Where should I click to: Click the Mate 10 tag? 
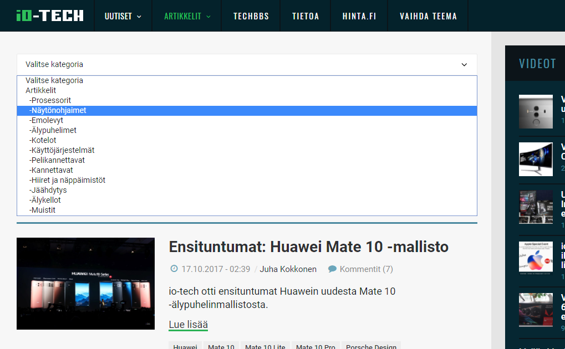(x=221, y=346)
